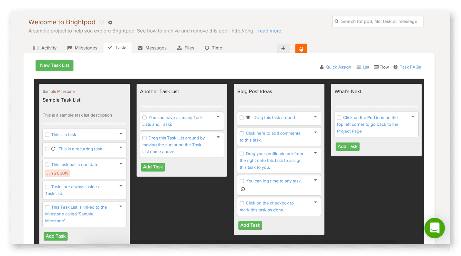Click the Quick Assign person icon
Image resolution: width=461 pixels, height=256 pixels.
[322, 67]
